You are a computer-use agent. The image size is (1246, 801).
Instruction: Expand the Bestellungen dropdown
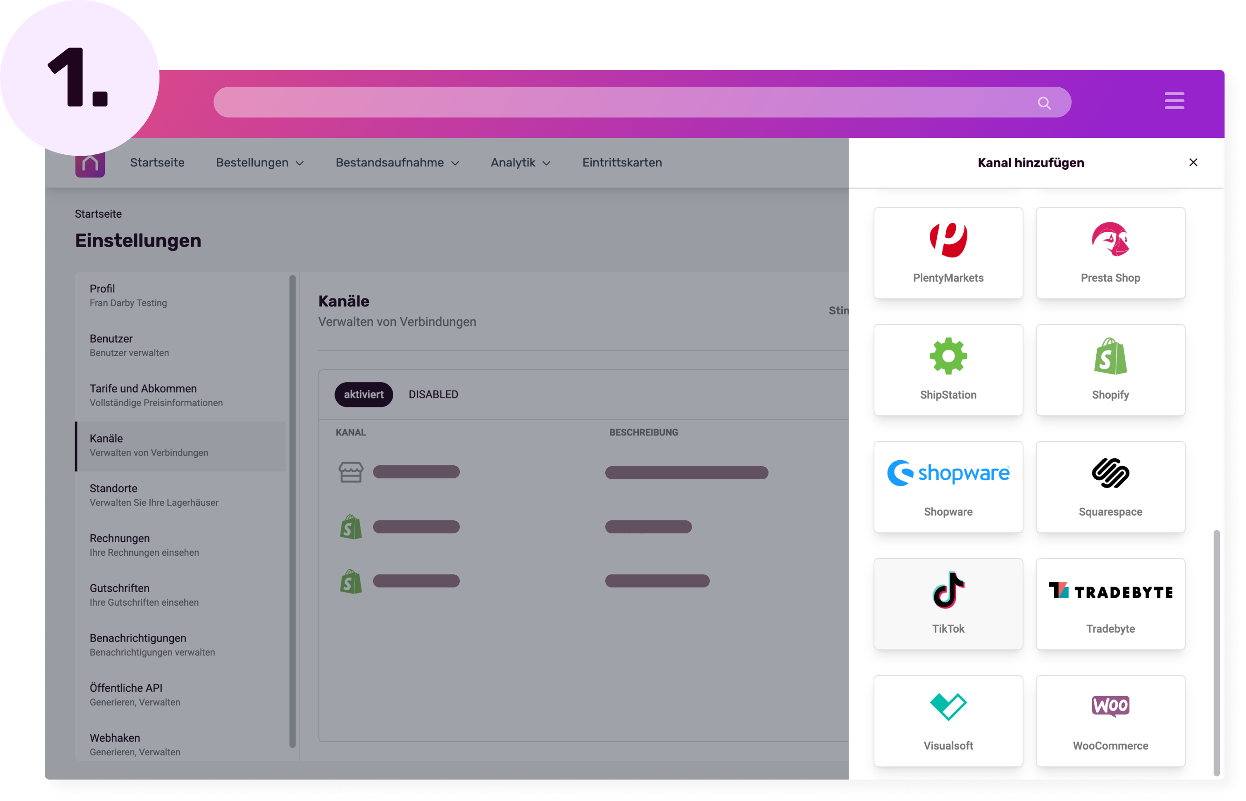(260, 163)
